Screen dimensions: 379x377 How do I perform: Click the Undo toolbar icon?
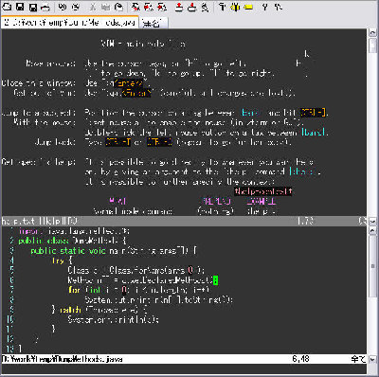click(x=63, y=7)
